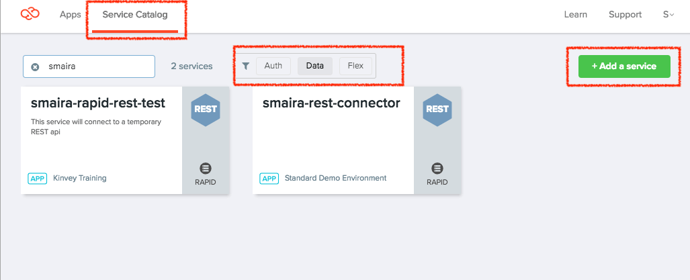Toggle the Data filter

point(314,66)
